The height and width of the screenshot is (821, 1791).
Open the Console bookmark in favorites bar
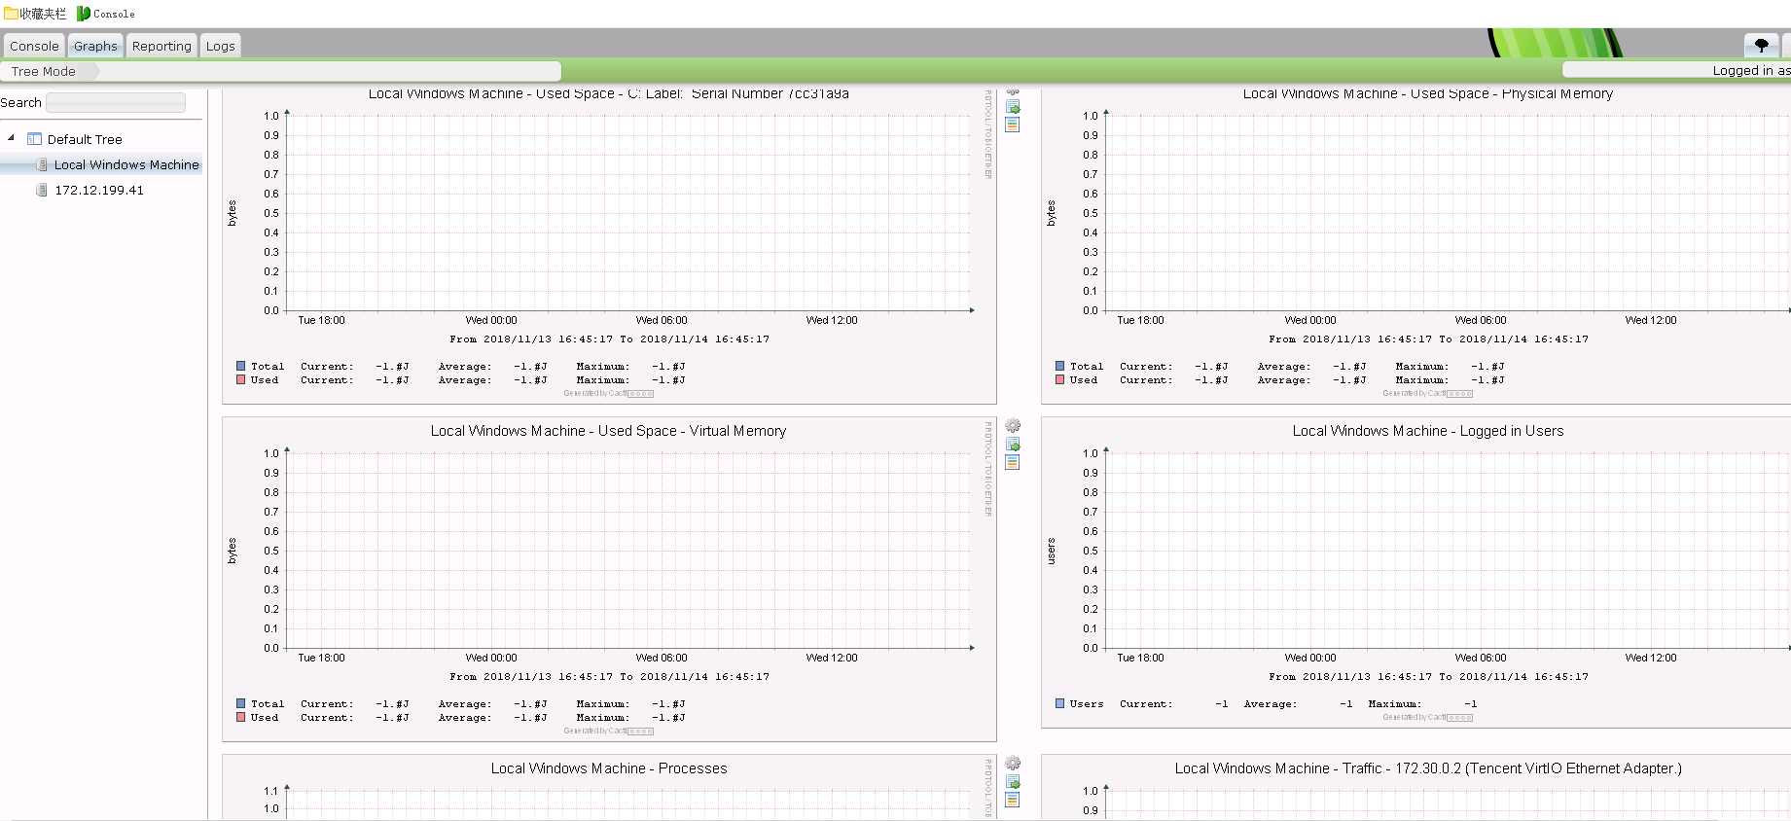(x=106, y=14)
